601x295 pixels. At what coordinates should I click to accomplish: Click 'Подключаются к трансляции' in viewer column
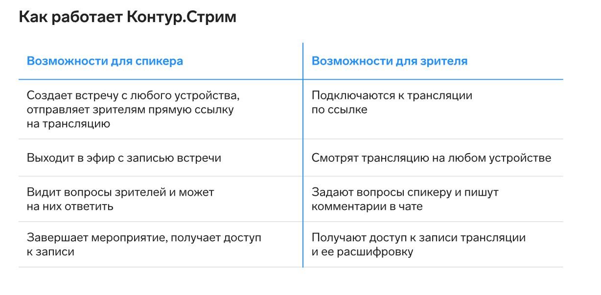click(x=392, y=95)
